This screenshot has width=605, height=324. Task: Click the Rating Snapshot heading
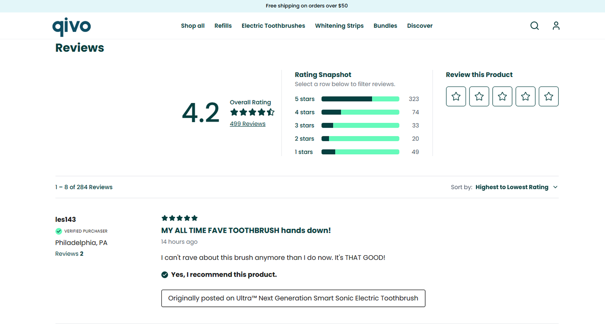coord(323,75)
